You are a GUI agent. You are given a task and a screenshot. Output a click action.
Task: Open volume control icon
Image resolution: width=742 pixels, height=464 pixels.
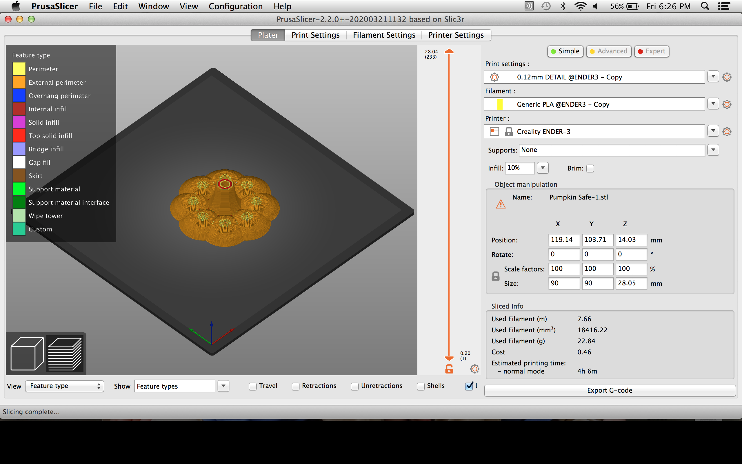[596, 6]
